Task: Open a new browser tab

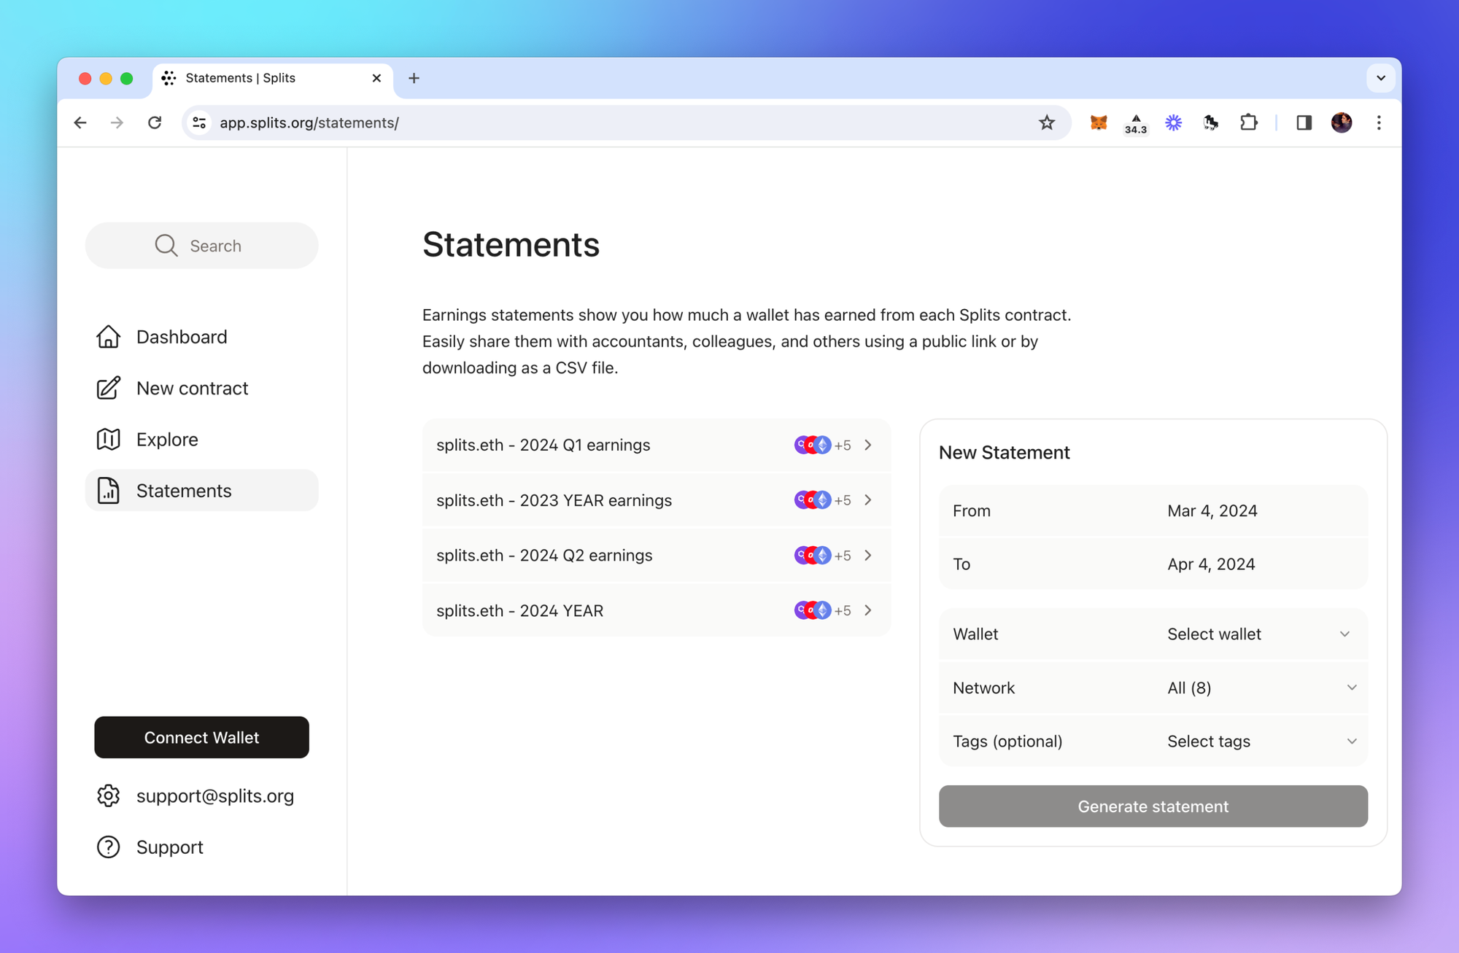Action: (x=414, y=78)
